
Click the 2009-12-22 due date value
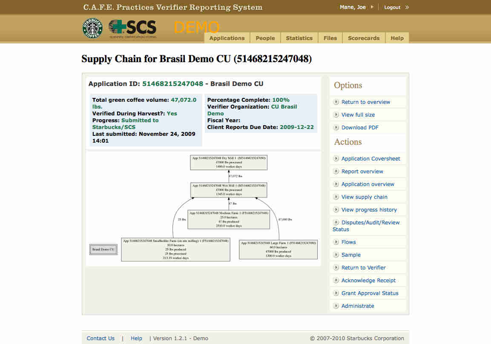click(x=296, y=127)
